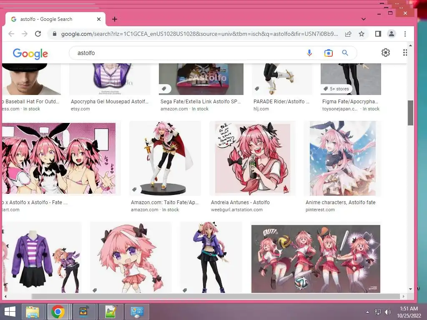Image resolution: width=427 pixels, height=320 pixels.
Task: Open Andreia Antunes - Astolfo result
Action: (240, 202)
